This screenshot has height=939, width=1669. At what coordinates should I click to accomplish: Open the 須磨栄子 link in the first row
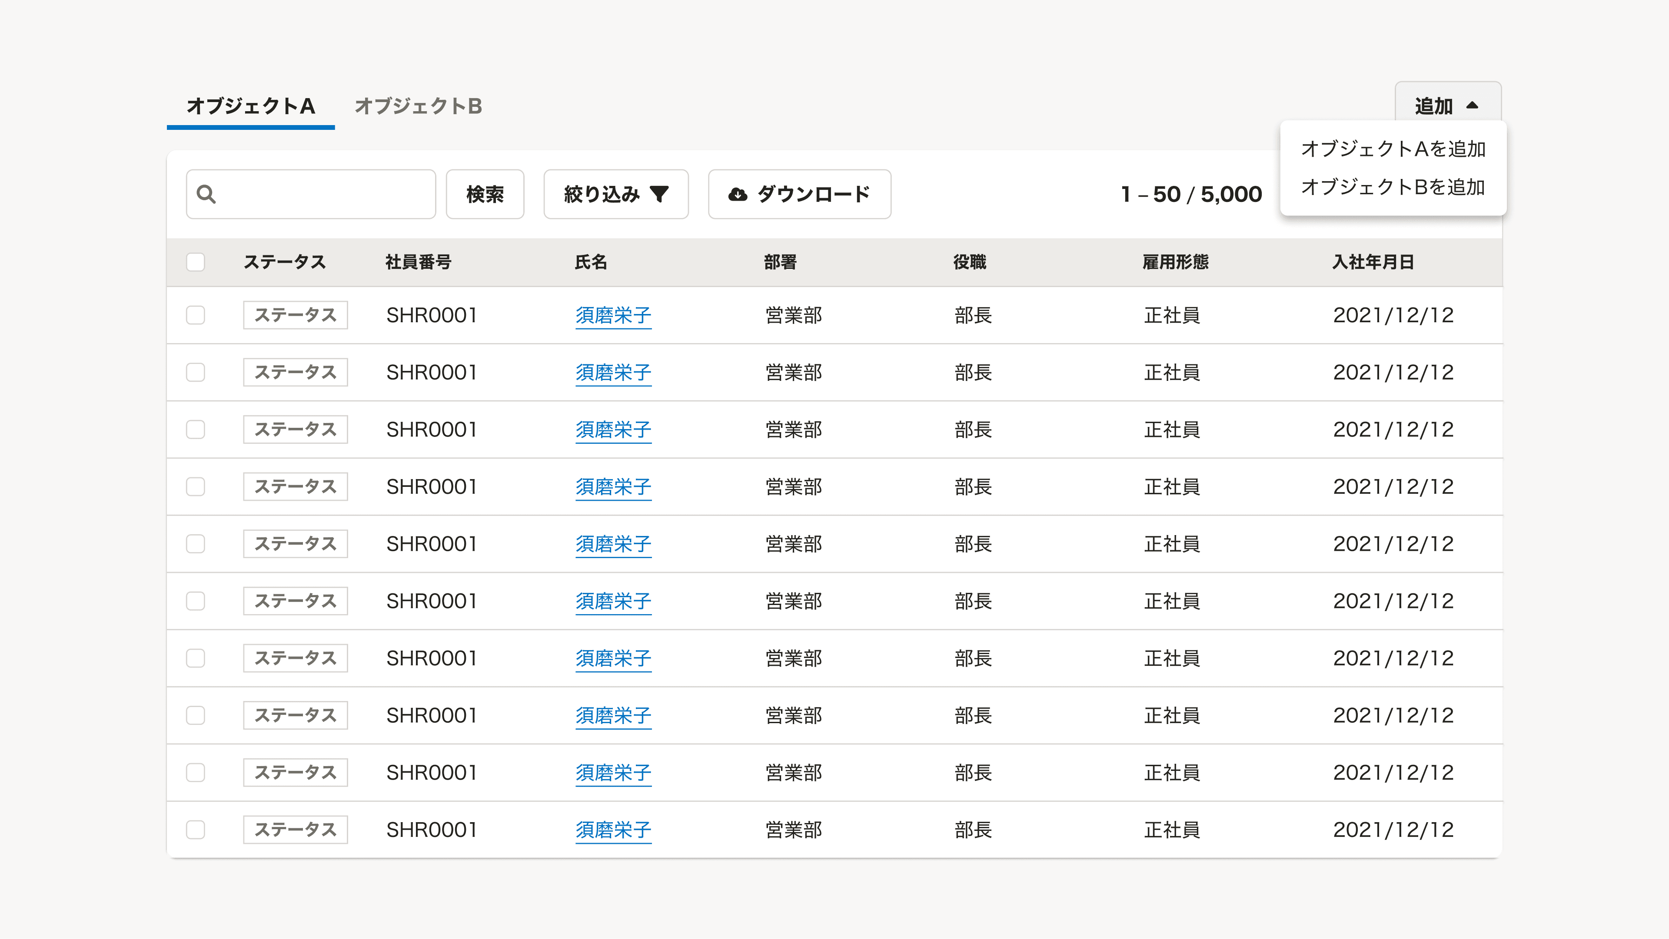(614, 315)
